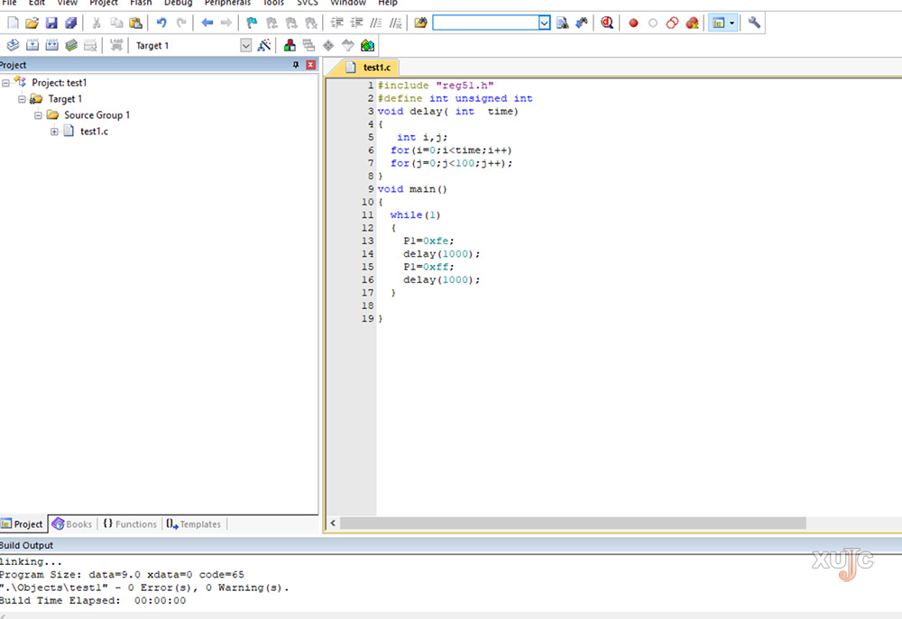Click the Start/Stop Debug Session icon
The height and width of the screenshot is (619, 902).
[x=607, y=23]
